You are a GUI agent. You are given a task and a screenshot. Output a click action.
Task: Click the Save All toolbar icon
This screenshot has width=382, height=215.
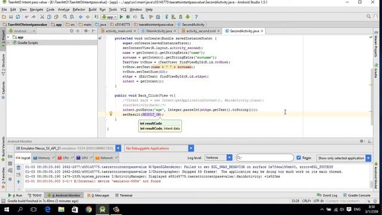11,17
